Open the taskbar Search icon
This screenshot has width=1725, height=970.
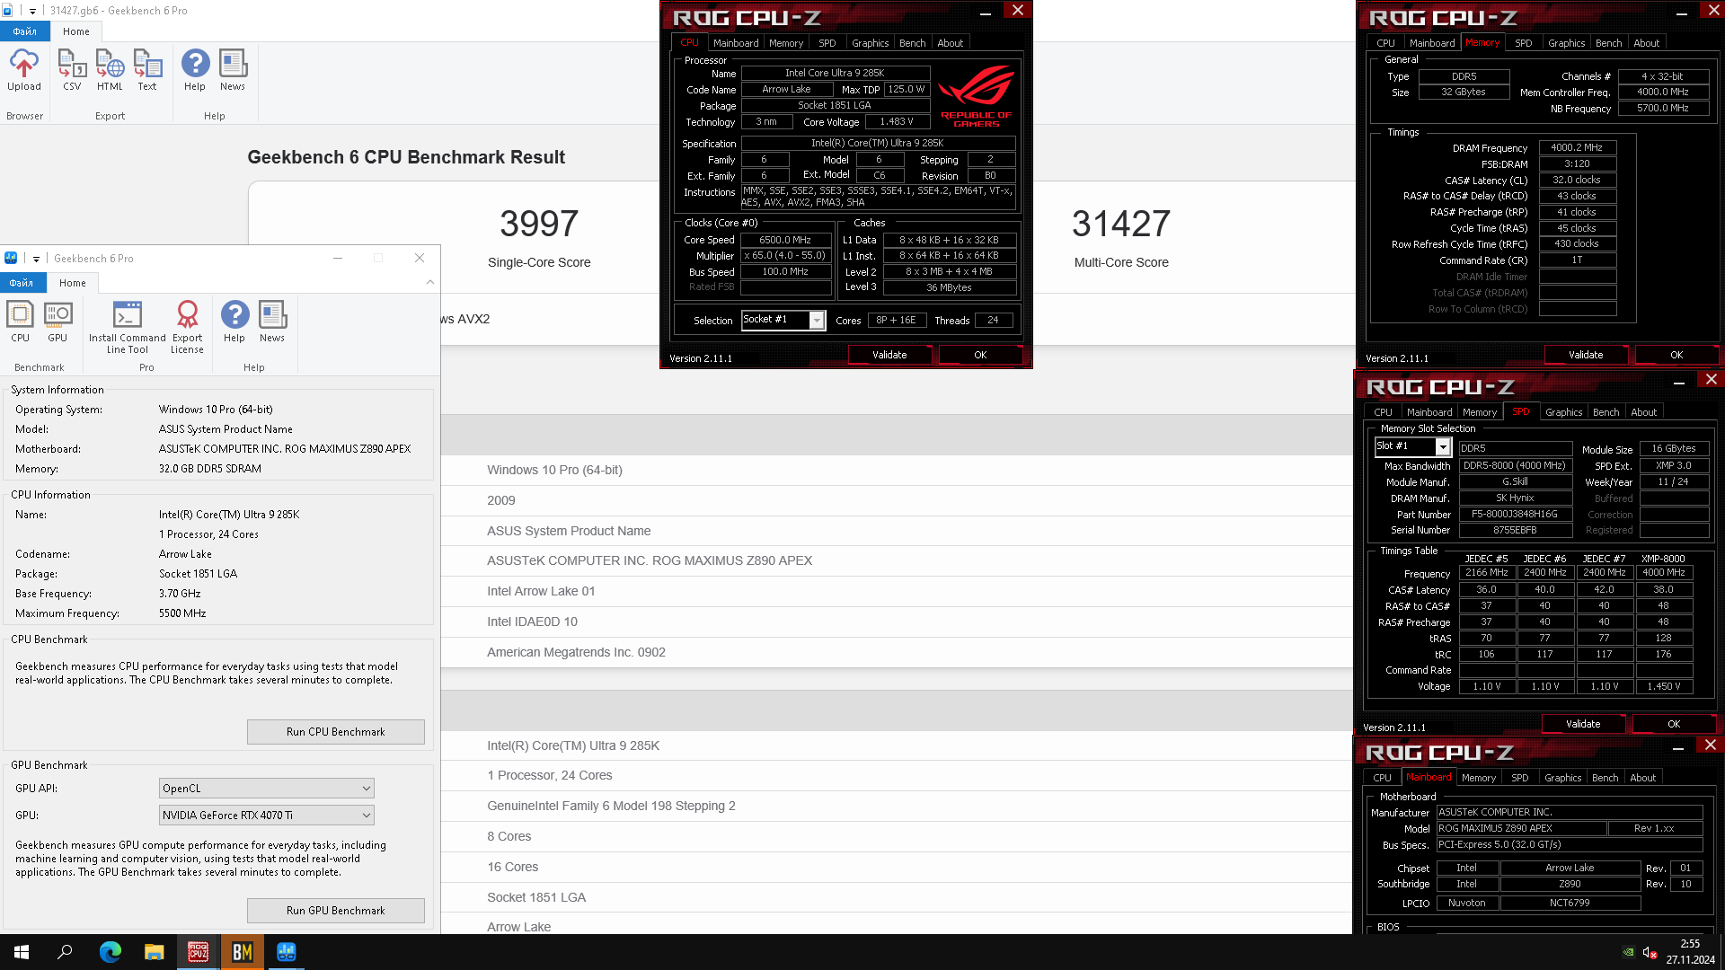tap(65, 952)
